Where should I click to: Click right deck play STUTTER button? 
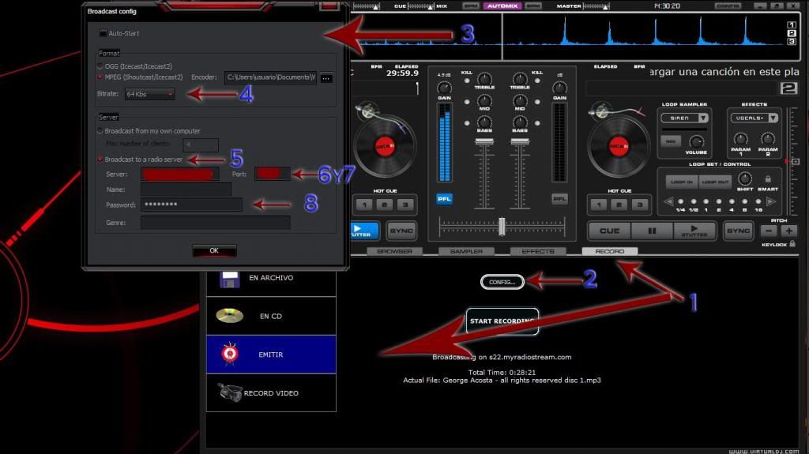coord(694,231)
